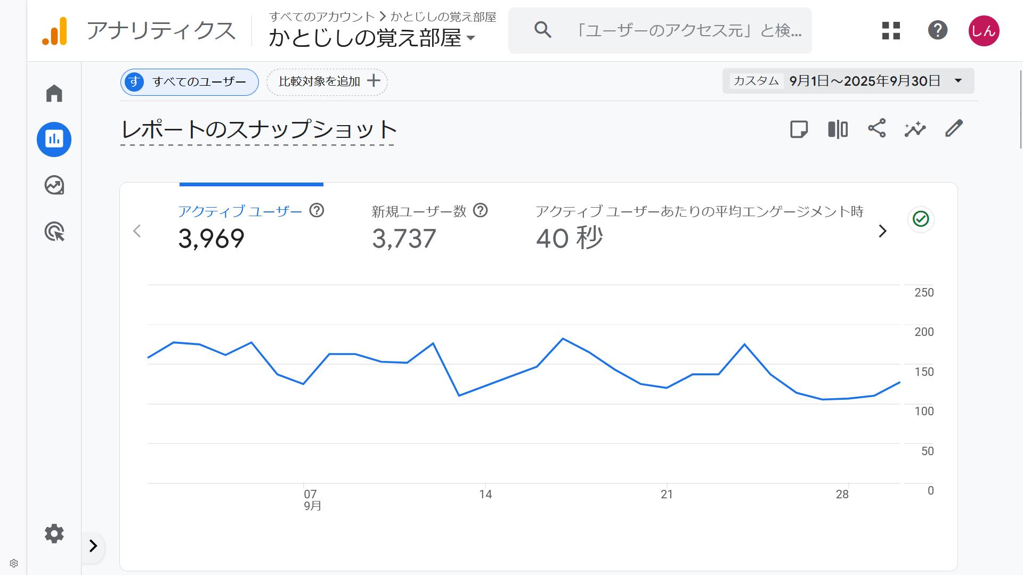Open the Explore icon in sidebar
1023x575 pixels.
point(54,185)
